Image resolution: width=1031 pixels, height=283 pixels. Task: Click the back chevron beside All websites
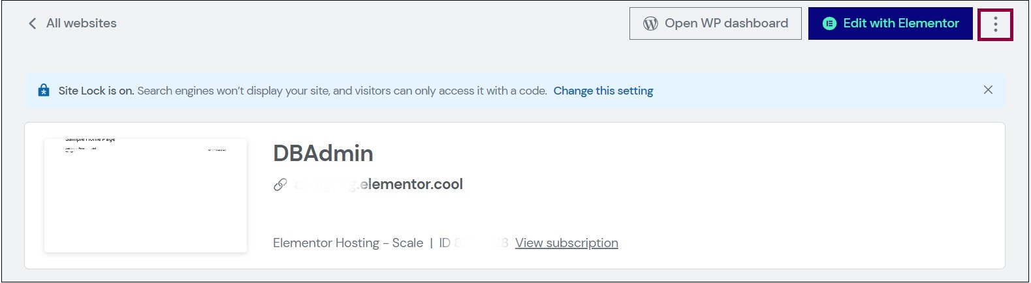pyautogui.click(x=32, y=23)
